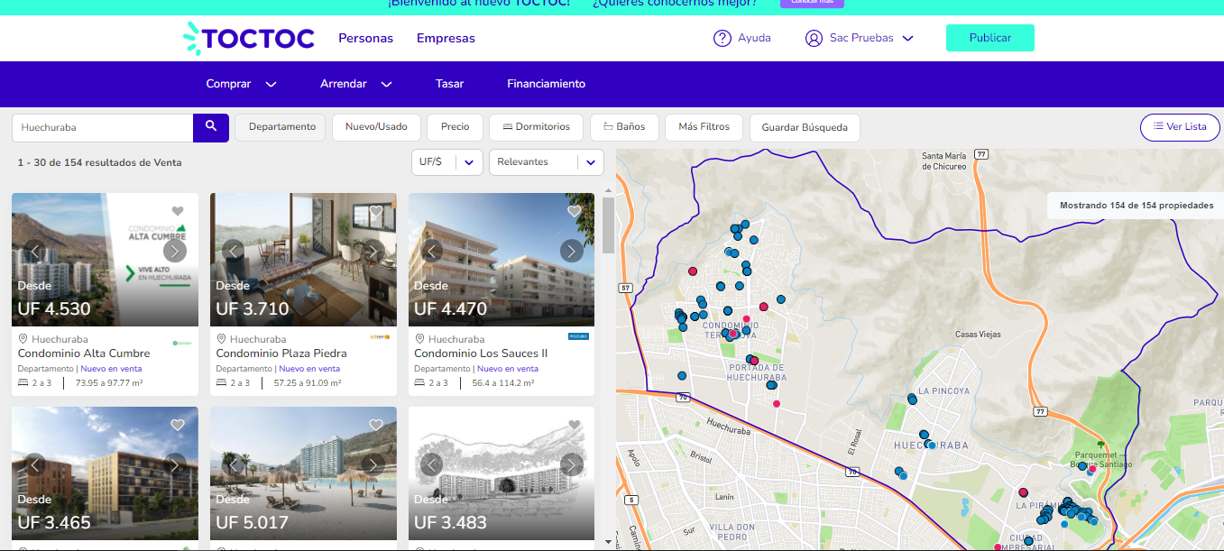Open the UF 5.017 beach listing photo
This screenshot has width=1224, height=551.
(x=303, y=473)
